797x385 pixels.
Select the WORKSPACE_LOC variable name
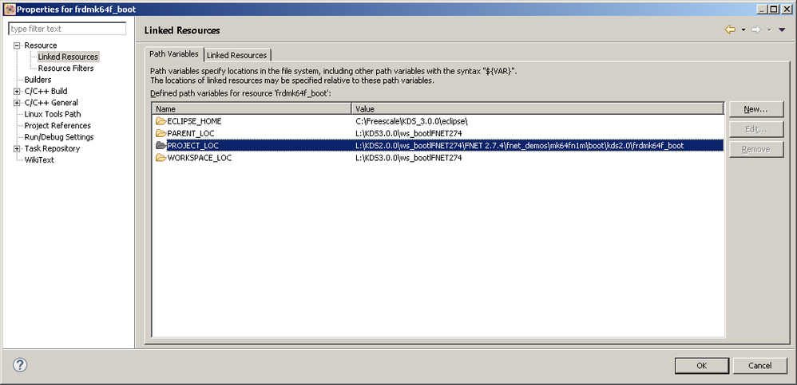point(200,158)
